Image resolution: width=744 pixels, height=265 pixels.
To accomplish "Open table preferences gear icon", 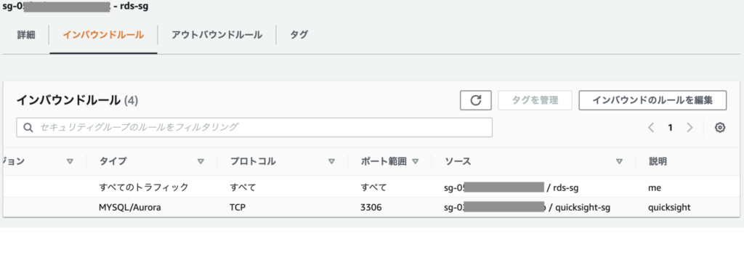I will pos(720,128).
